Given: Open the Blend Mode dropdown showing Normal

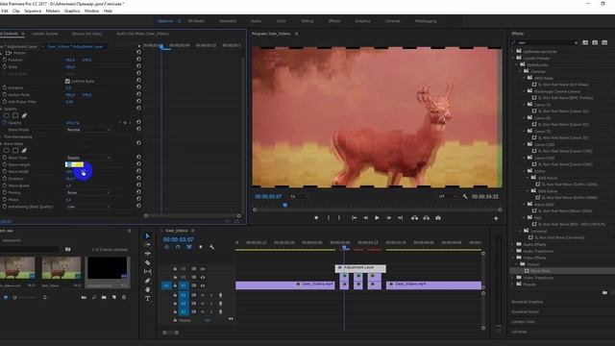Looking at the screenshot, I should coord(88,130).
